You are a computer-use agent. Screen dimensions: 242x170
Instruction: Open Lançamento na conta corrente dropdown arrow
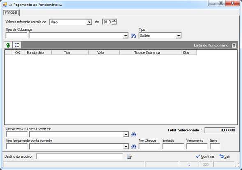point(126,134)
